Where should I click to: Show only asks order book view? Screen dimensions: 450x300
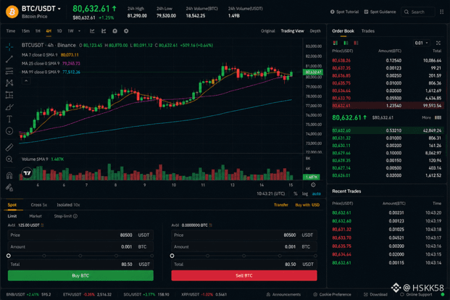click(x=356, y=43)
